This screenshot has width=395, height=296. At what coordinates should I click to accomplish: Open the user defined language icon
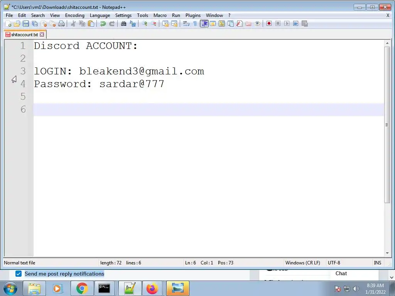(213, 24)
